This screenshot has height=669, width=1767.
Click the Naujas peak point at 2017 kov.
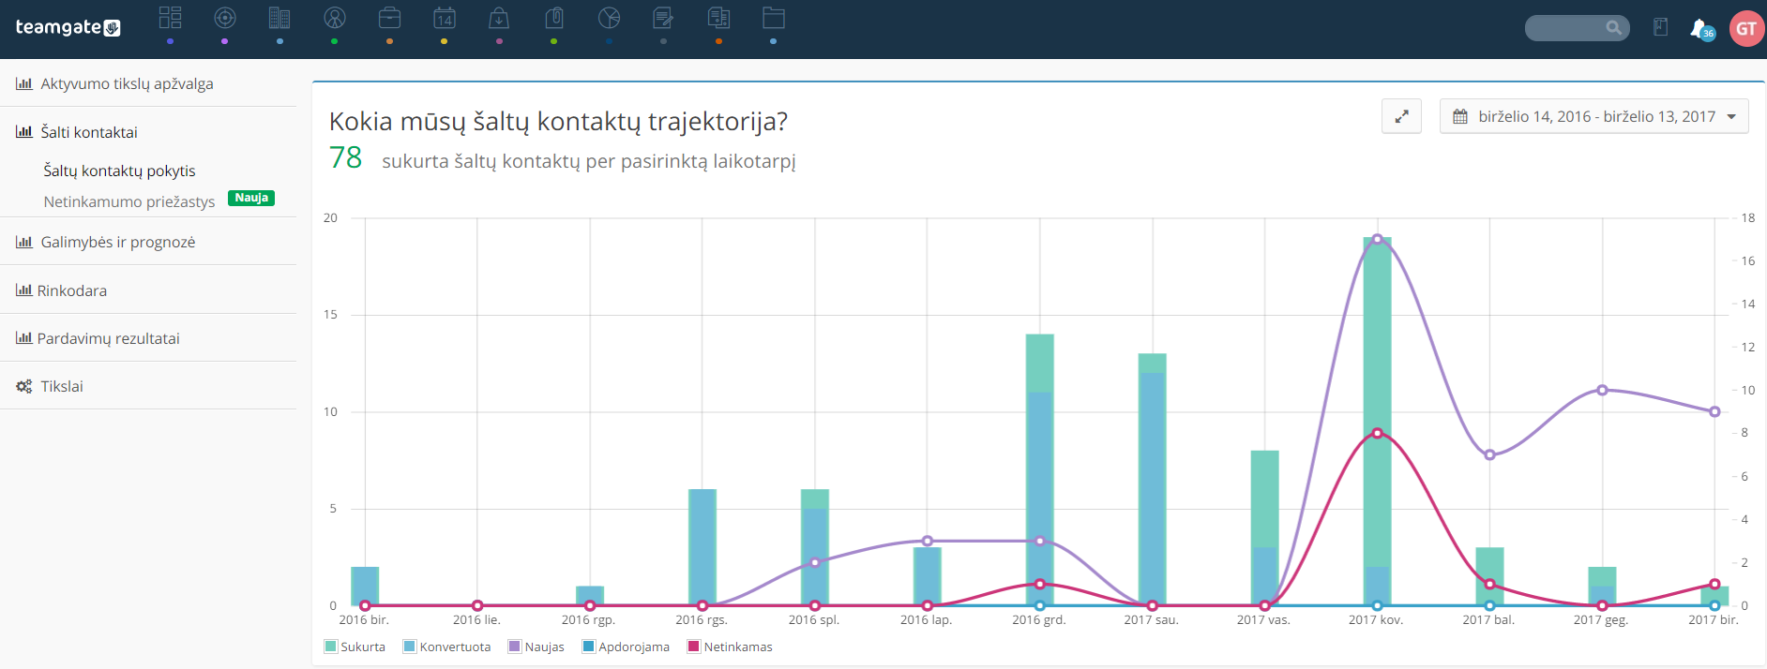[x=1377, y=239]
